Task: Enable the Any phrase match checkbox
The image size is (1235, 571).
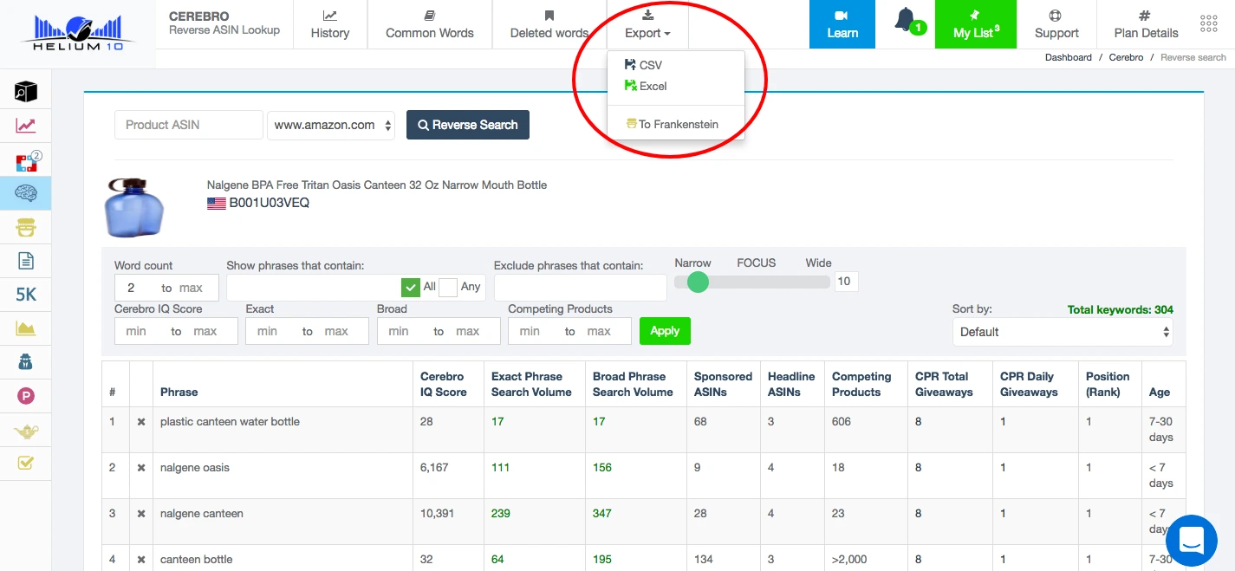Action: click(448, 286)
